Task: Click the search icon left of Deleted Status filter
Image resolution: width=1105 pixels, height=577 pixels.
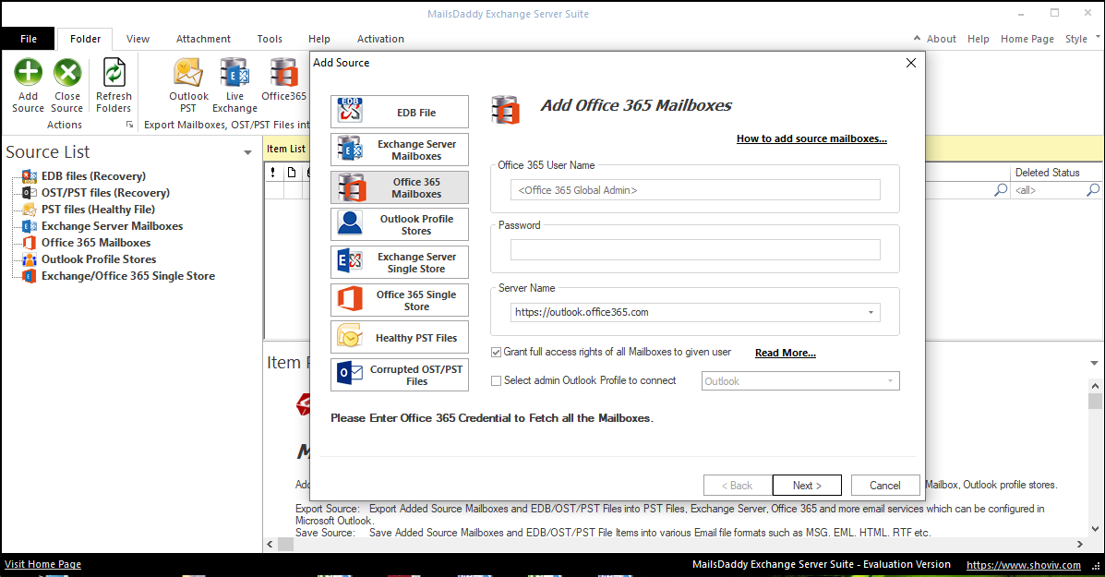Action: click(1000, 189)
